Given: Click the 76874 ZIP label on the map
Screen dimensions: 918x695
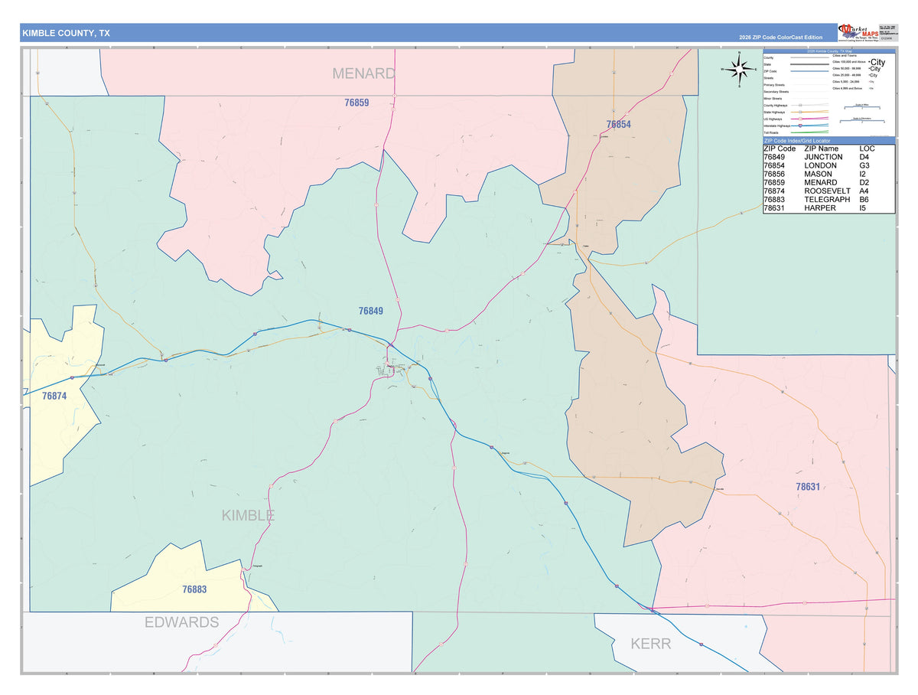Looking at the screenshot, I should (55, 396).
